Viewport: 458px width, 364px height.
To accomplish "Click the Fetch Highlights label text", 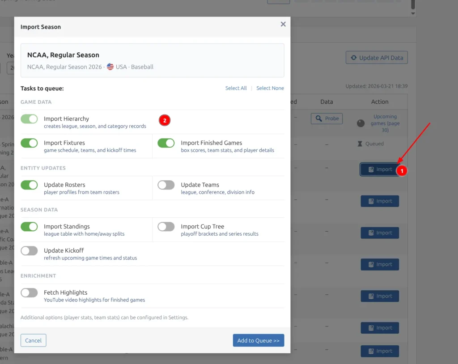I will [65, 292].
